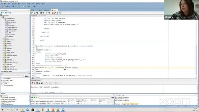Open the Tools menu
Image resolution: width=199 pixels, height=112 pixels.
point(33,4)
